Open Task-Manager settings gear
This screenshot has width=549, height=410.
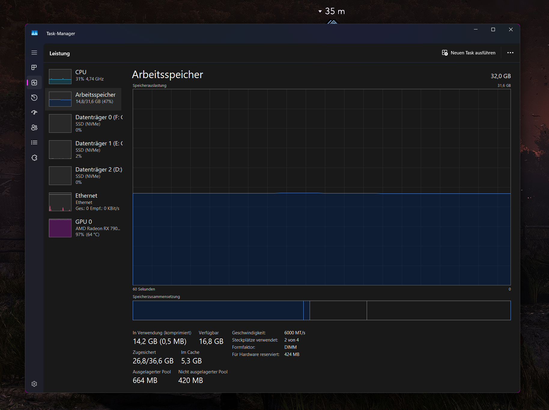pyautogui.click(x=34, y=384)
